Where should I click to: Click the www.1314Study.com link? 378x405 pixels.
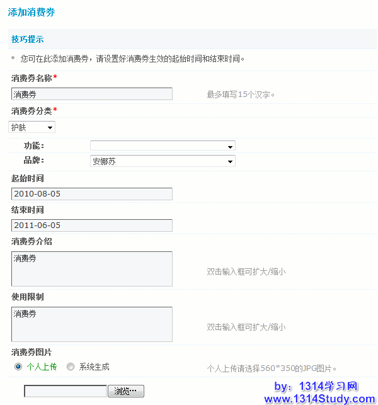pyautogui.click(x=319, y=399)
